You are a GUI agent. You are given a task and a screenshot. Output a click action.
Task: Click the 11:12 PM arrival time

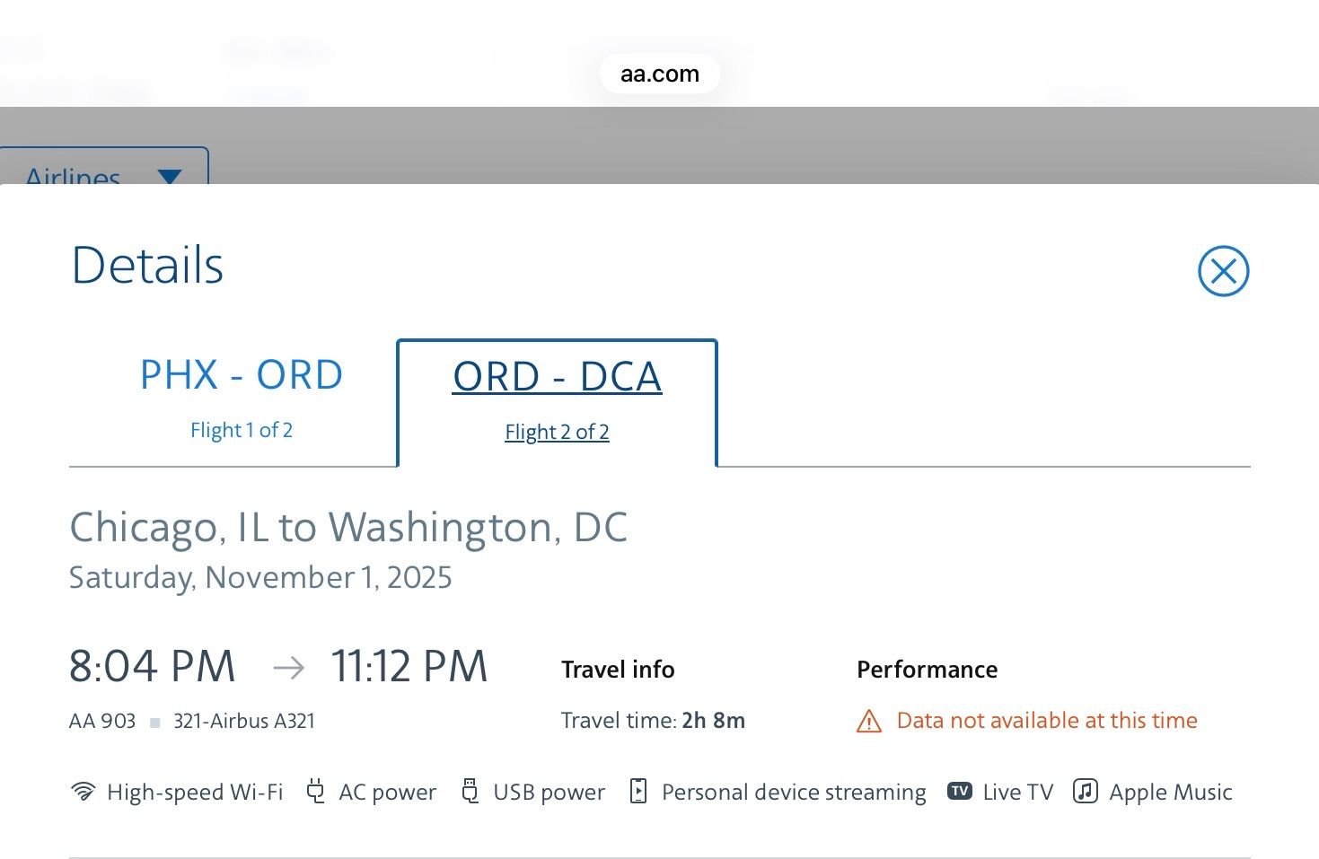409,667
